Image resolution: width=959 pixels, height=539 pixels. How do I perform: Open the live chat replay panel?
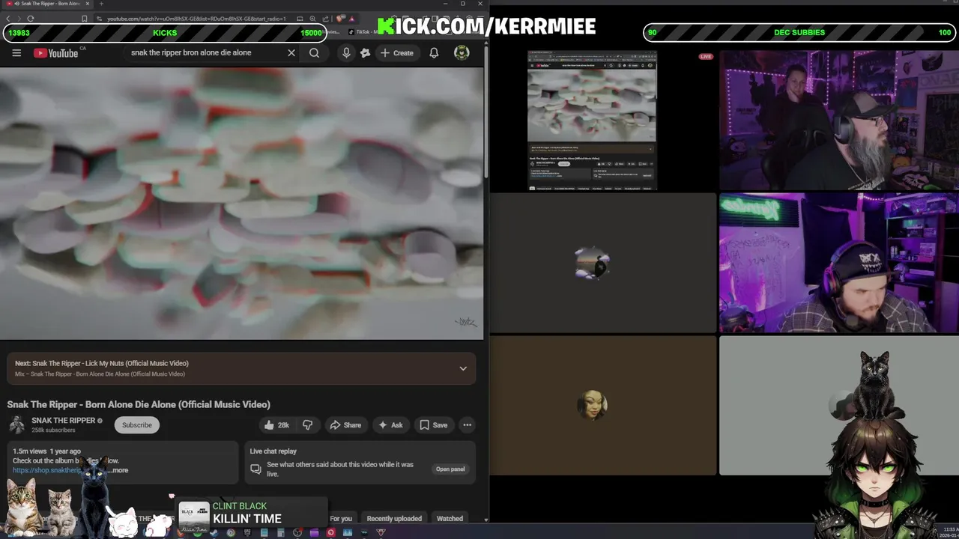(x=450, y=469)
